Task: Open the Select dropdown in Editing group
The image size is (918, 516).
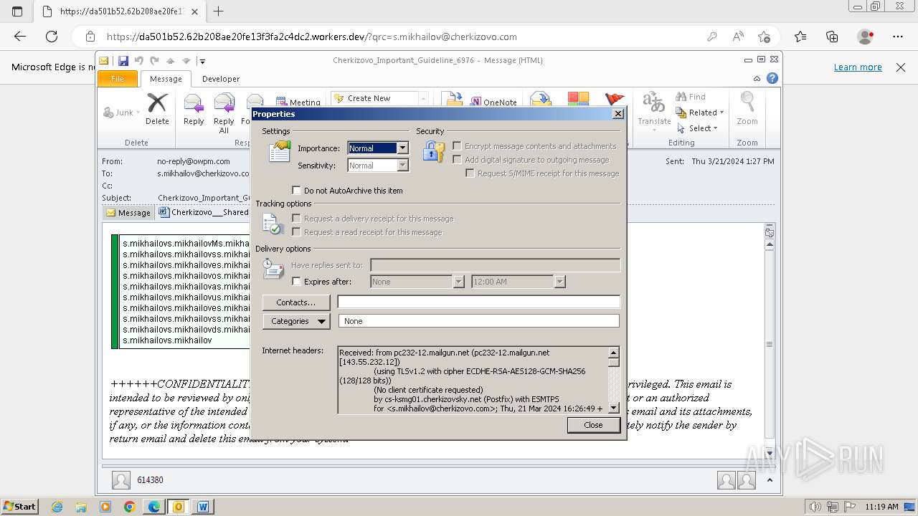Action: coord(698,128)
